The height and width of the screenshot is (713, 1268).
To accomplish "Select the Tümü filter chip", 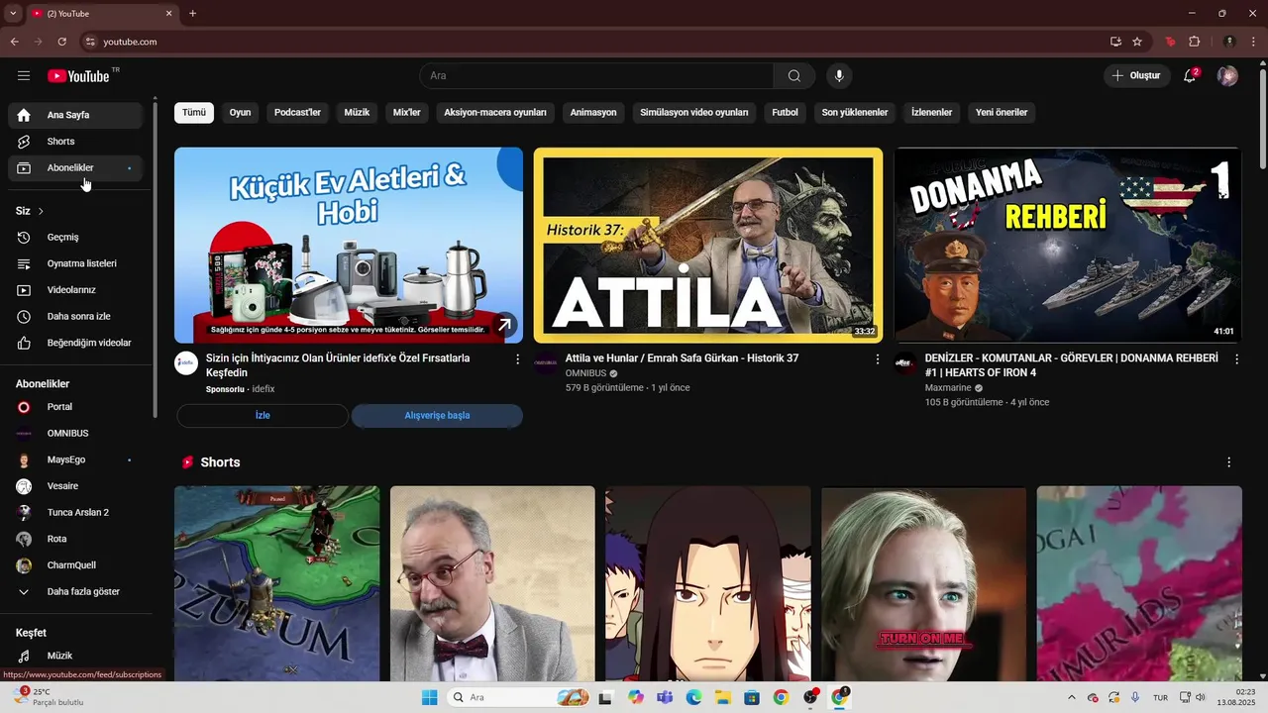I will click(194, 113).
